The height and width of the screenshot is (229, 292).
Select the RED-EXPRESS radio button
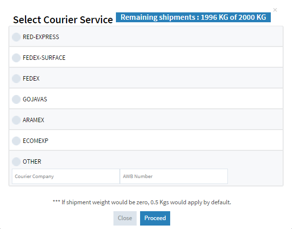coord(16,37)
